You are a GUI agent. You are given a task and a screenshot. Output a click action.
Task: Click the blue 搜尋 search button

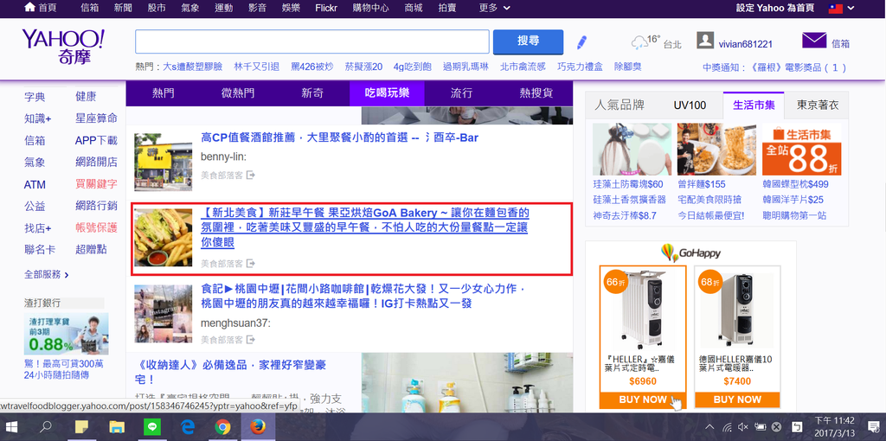tap(528, 42)
